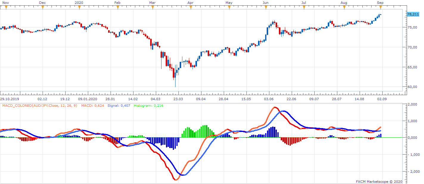
Task: Click the 65,00 price axis label
Action: [412, 67]
